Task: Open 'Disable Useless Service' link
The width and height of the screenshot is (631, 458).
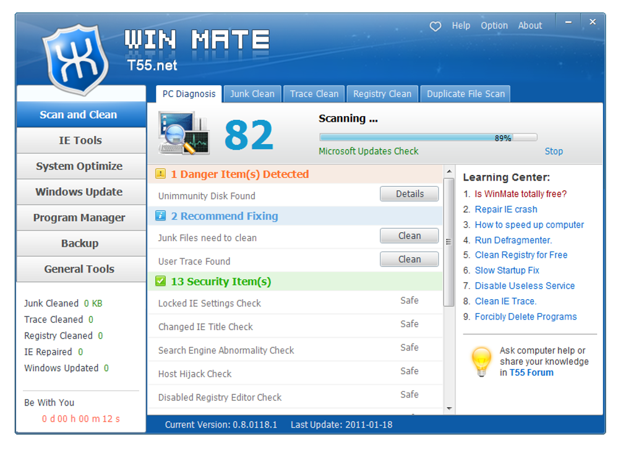Action: coord(525,286)
